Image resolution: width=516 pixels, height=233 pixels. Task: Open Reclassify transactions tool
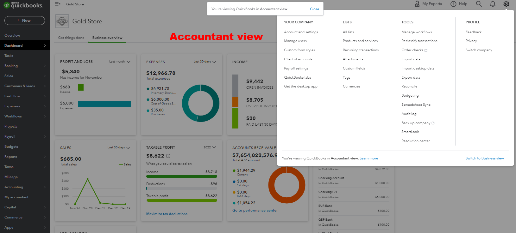419,41
